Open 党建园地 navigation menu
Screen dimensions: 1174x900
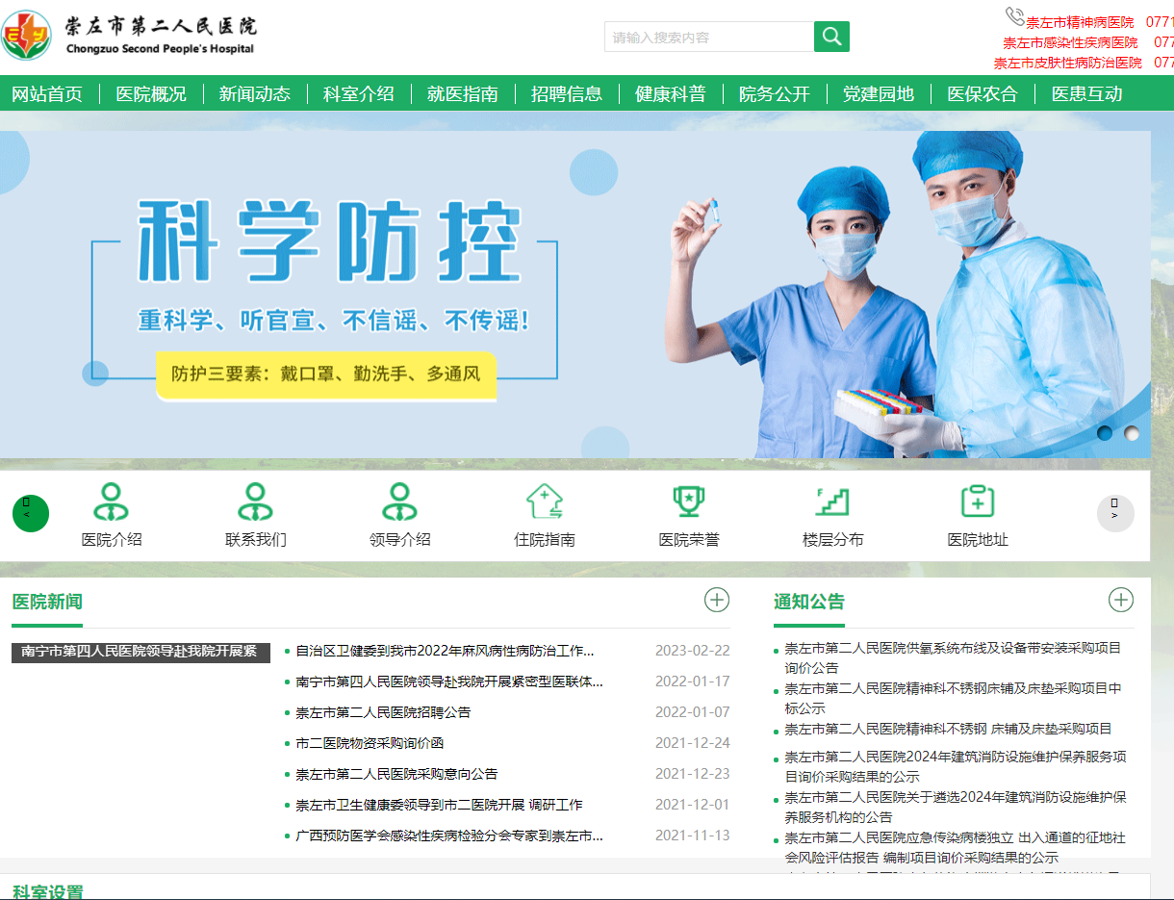tap(879, 93)
